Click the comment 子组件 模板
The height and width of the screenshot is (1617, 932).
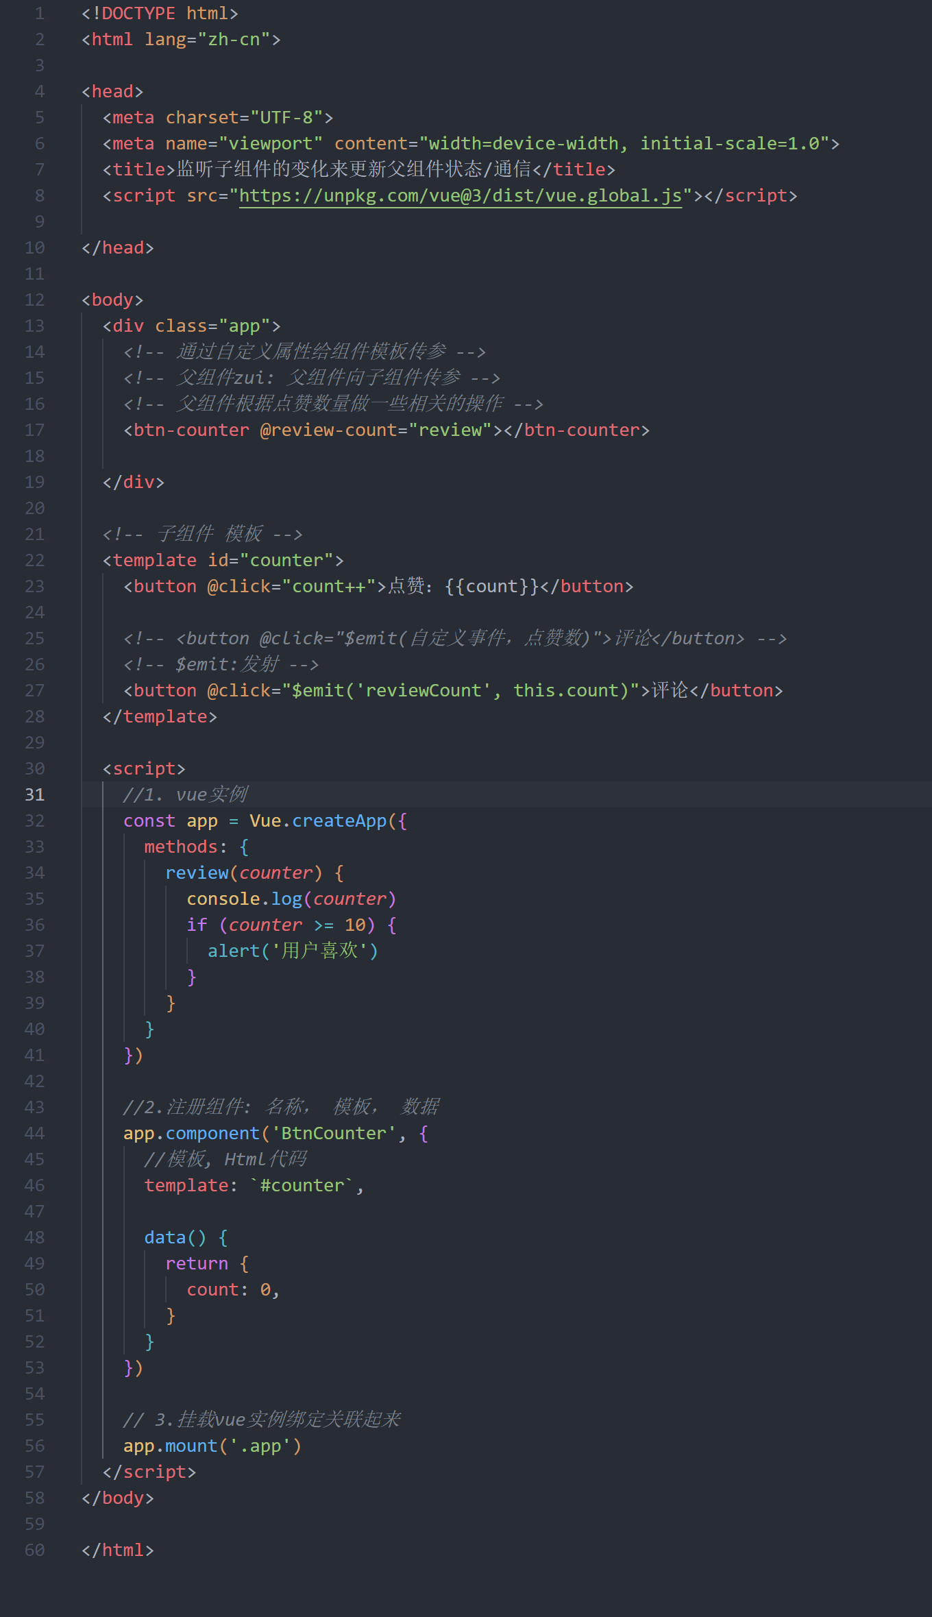click(x=203, y=535)
